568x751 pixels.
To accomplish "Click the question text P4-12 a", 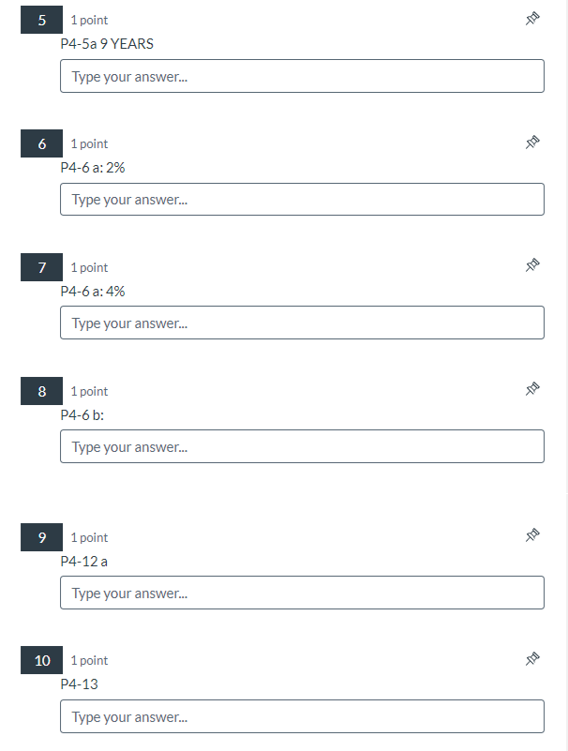I will (86, 561).
